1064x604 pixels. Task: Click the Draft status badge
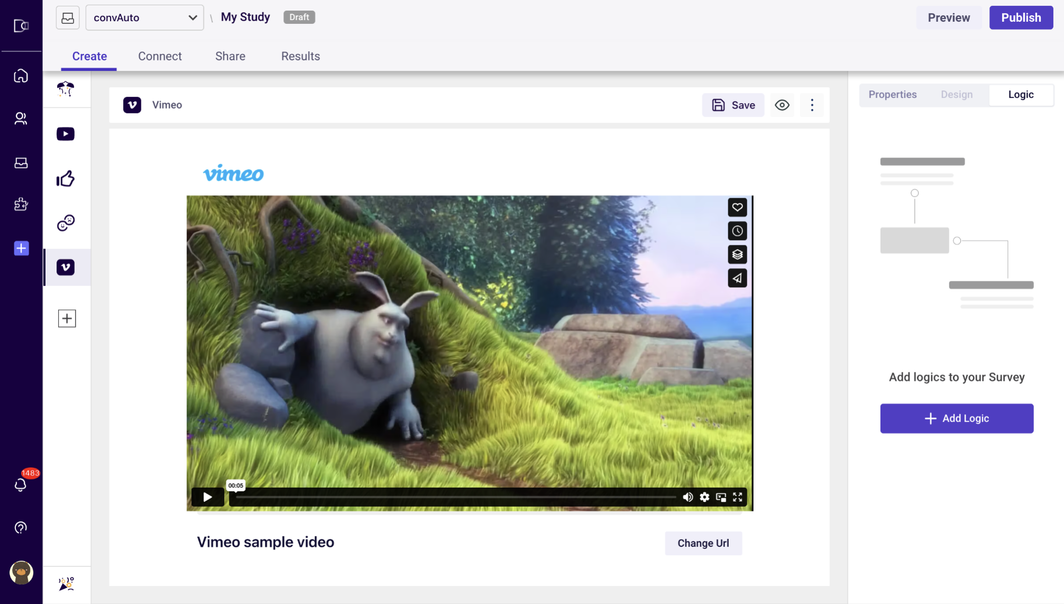299,17
